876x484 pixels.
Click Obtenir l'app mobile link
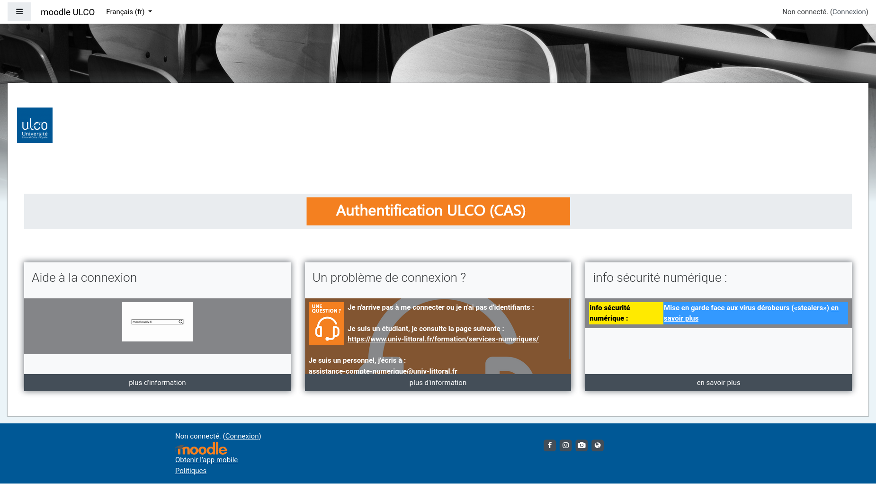206,460
